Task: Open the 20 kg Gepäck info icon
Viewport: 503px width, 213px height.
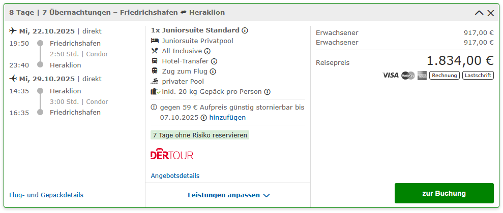Action: [x=267, y=92]
